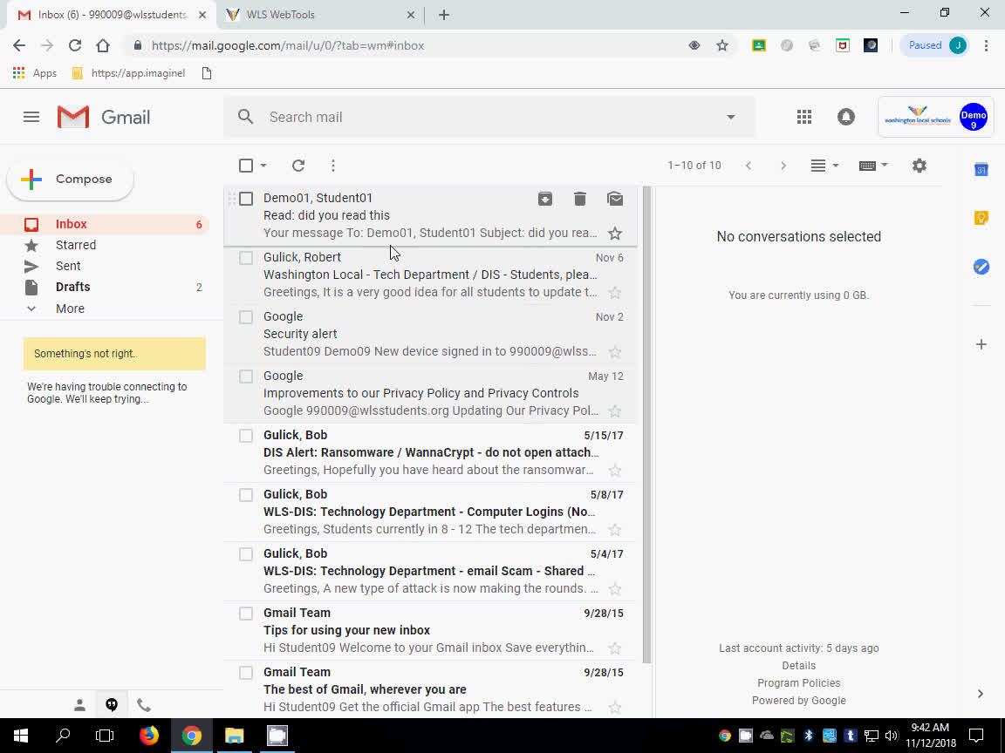
Task: Open the search options dropdown
Action: pyautogui.click(x=731, y=116)
